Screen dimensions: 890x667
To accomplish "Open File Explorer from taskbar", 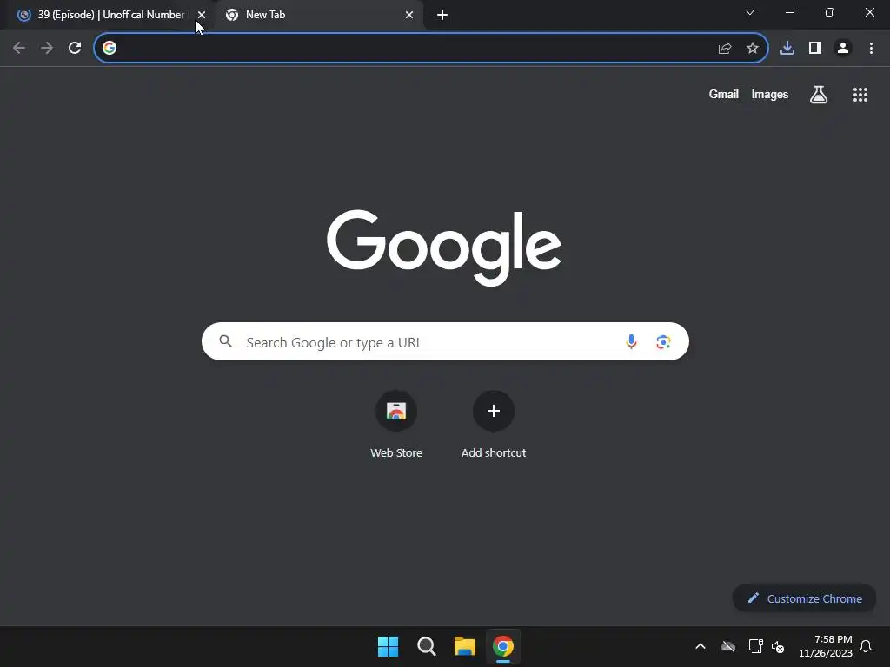I will click(465, 646).
